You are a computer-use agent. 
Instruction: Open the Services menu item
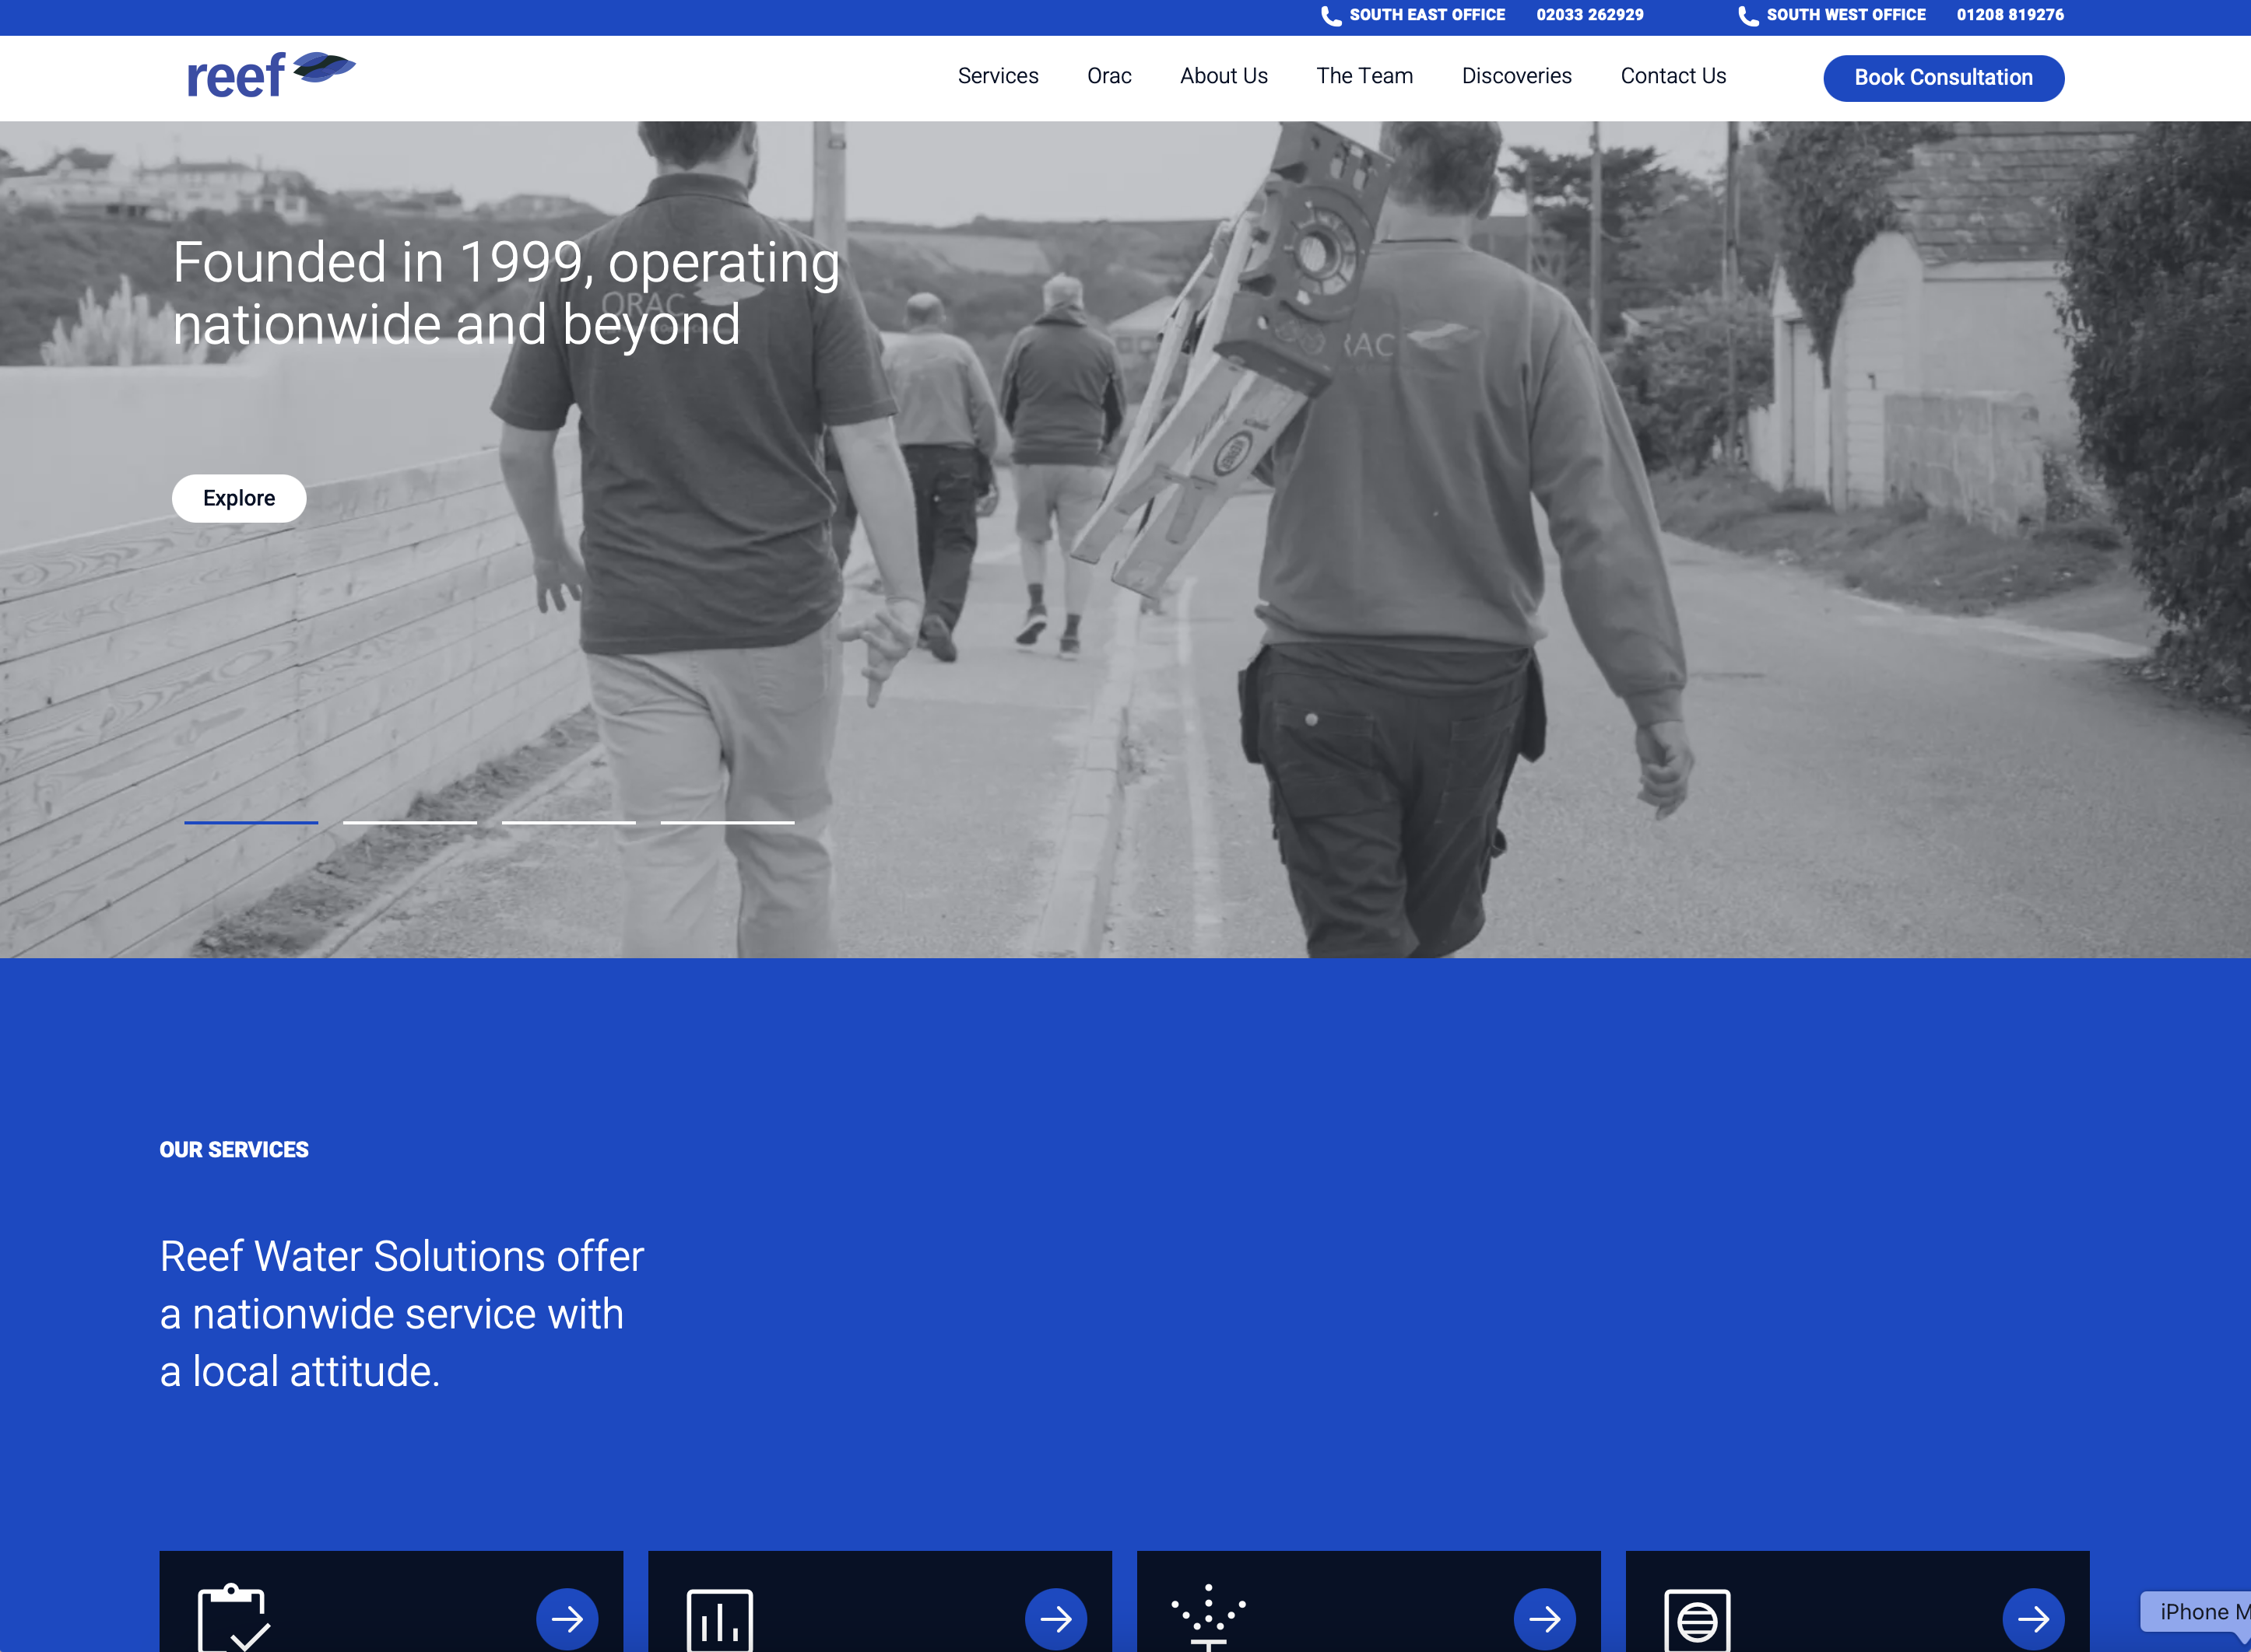tap(997, 76)
